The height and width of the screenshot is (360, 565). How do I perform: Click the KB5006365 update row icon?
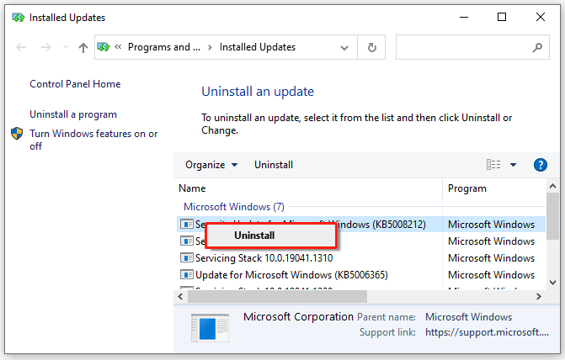[187, 275]
